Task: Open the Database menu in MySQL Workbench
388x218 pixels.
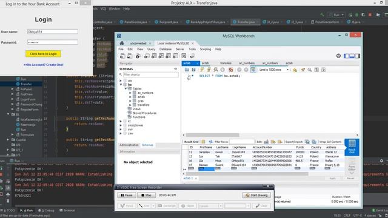Action: coord(166,49)
